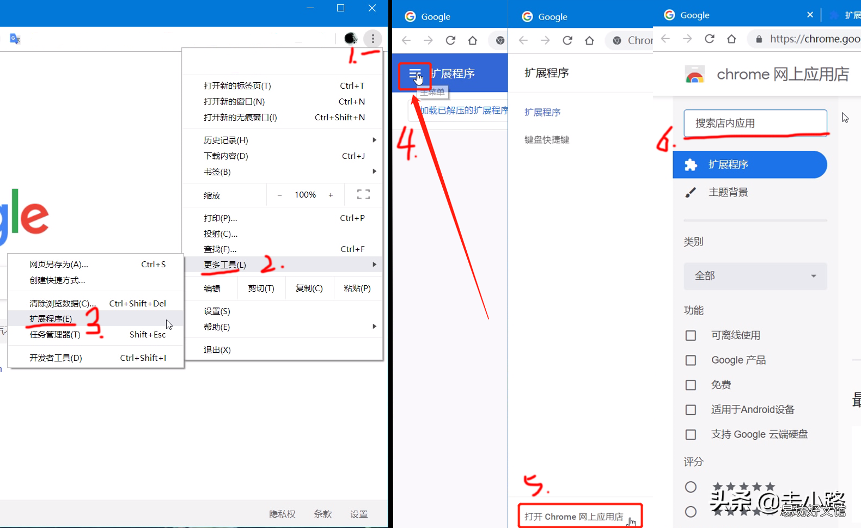This screenshot has height=528, width=861.
Task: Open 全部 category dropdown
Action: pos(755,276)
